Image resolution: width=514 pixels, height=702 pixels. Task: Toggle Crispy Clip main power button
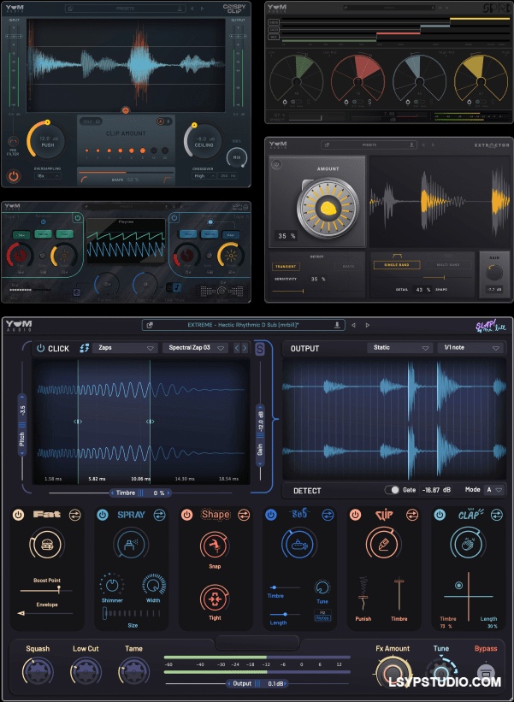point(14,176)
